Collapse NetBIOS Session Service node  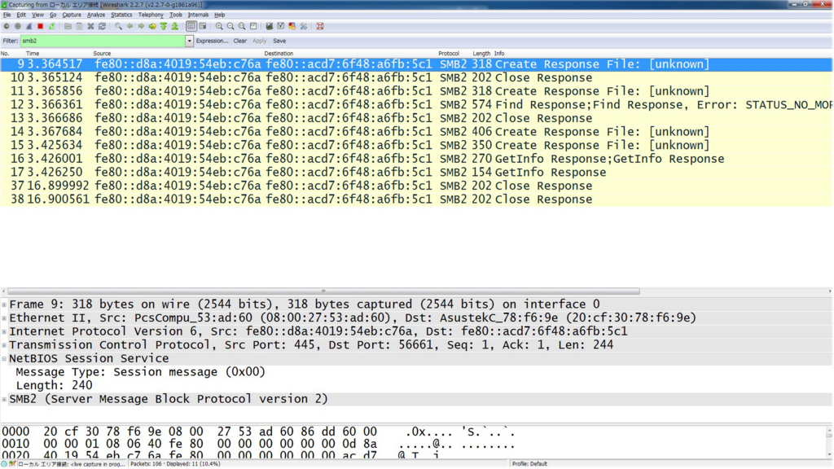[4, 359]
